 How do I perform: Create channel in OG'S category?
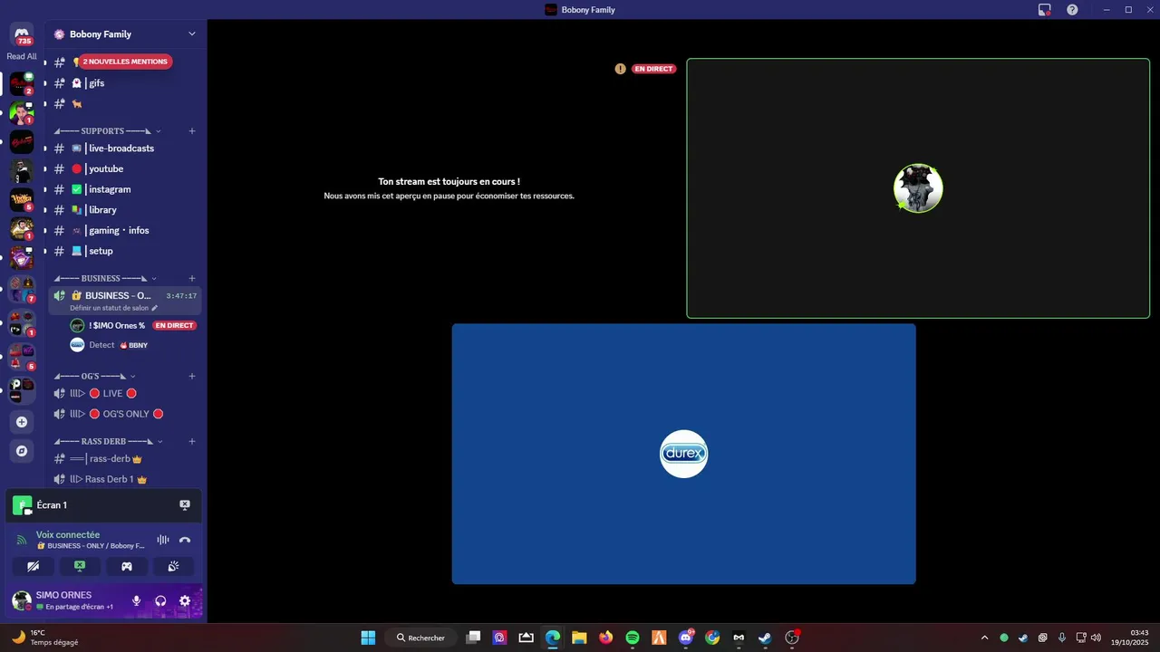[192, 376]
